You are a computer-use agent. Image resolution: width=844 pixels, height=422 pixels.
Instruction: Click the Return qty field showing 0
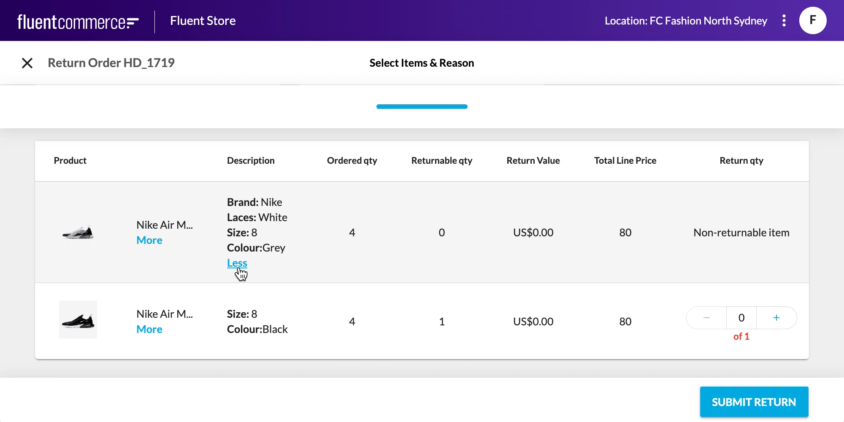coord(741,318)
